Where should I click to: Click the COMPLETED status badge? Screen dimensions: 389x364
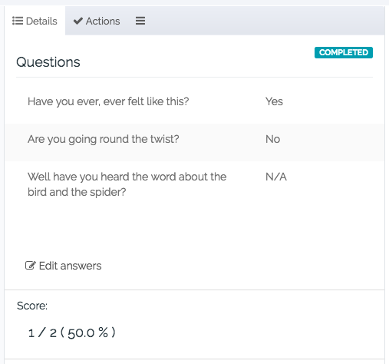pos(344,52)
